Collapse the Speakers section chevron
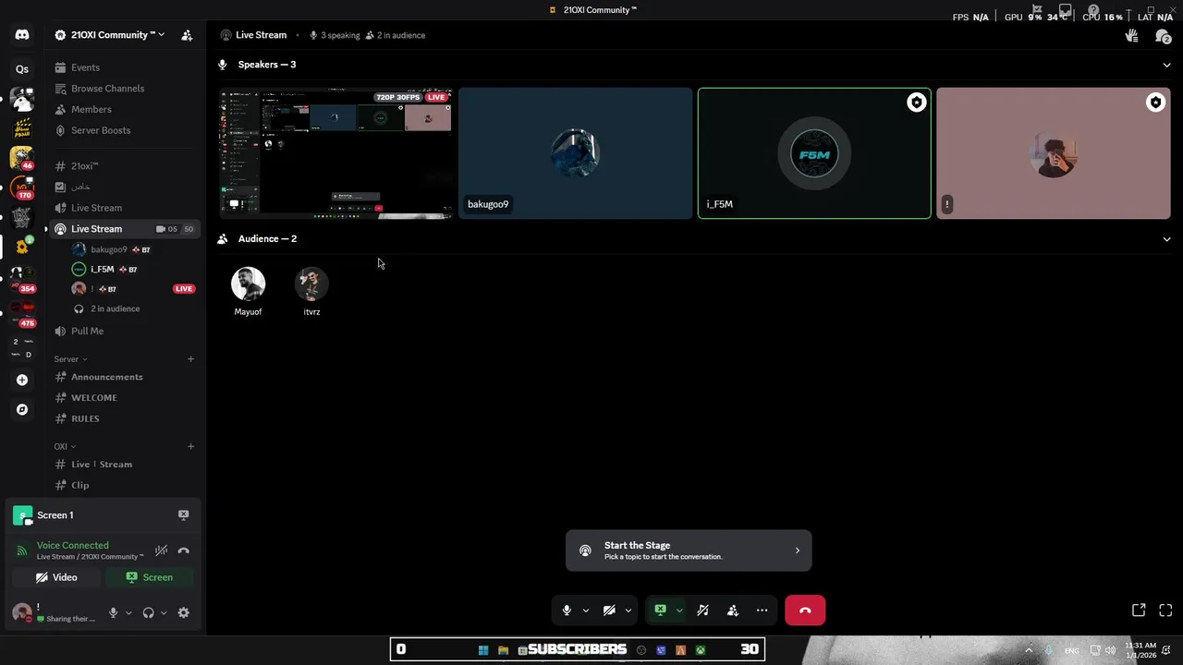1183x665 pixels. 1166,65
